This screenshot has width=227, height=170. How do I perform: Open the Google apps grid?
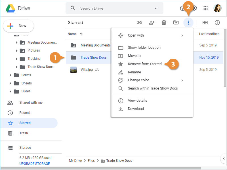click(x=206, y=8)
